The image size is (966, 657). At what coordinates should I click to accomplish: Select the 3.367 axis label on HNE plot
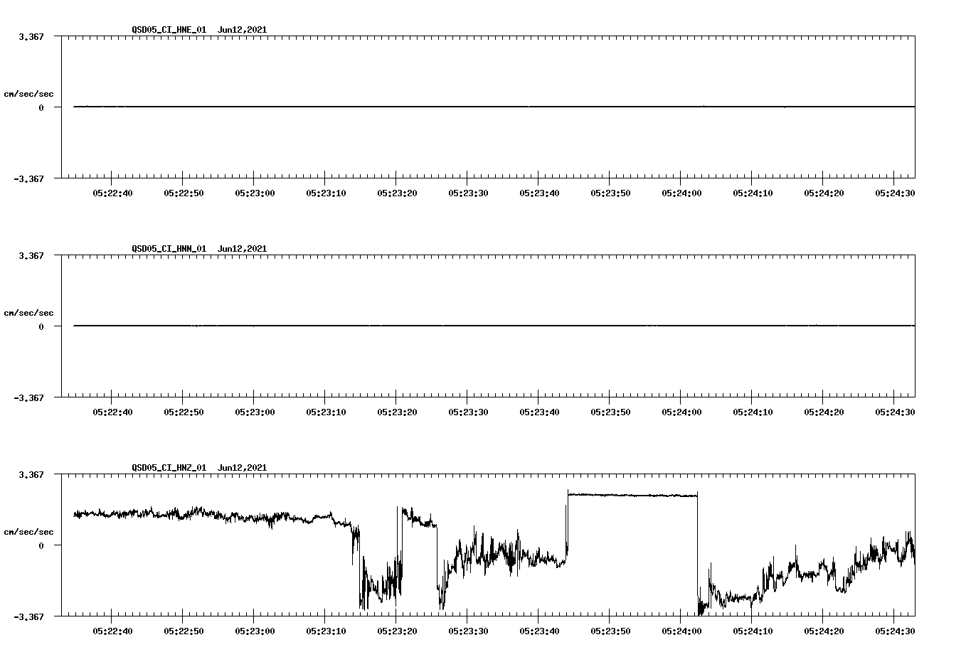(31, 36)
